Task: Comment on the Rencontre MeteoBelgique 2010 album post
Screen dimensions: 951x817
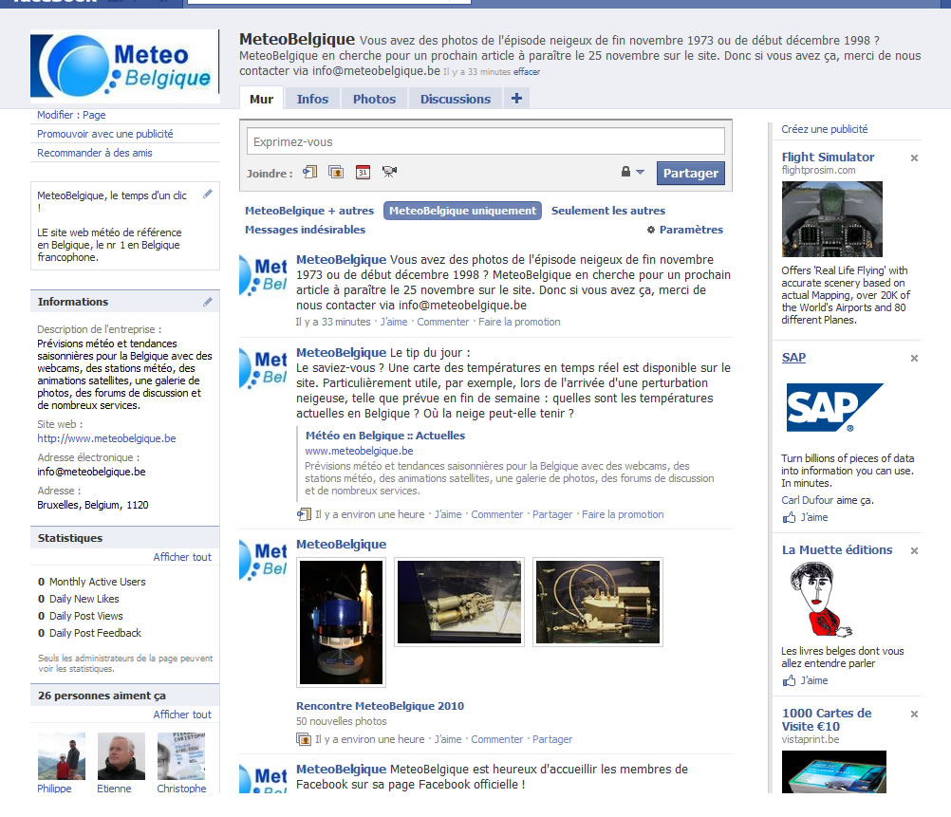Action: coord(496,739)
